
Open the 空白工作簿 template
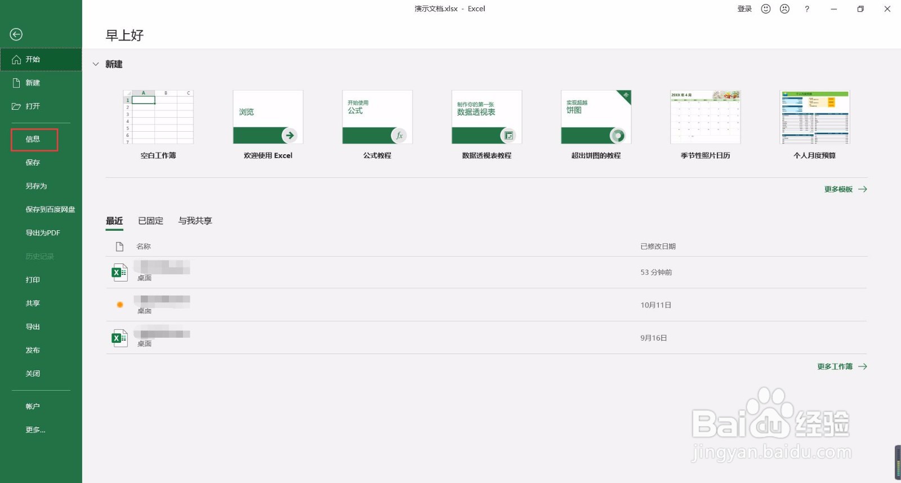(x=158, y=125)
